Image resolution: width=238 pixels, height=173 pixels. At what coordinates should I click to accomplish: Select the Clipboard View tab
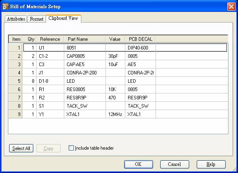[63, 19]
